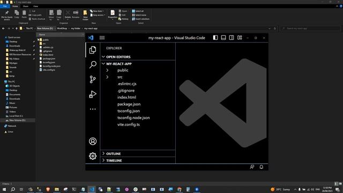Open Move to dropdown in ribbon
343x193 pixels.
click(x=51, y=15)
